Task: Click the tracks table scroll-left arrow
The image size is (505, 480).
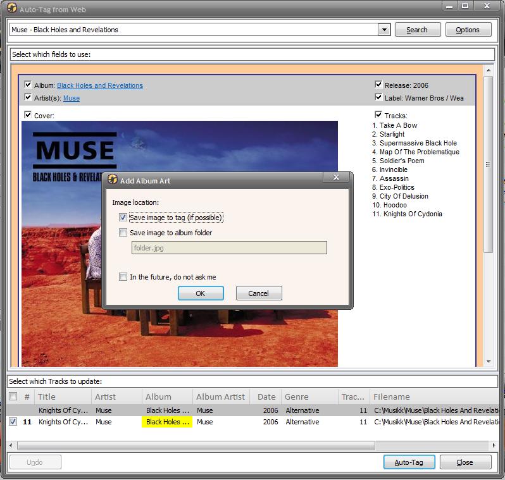Action: pos(11,445)
